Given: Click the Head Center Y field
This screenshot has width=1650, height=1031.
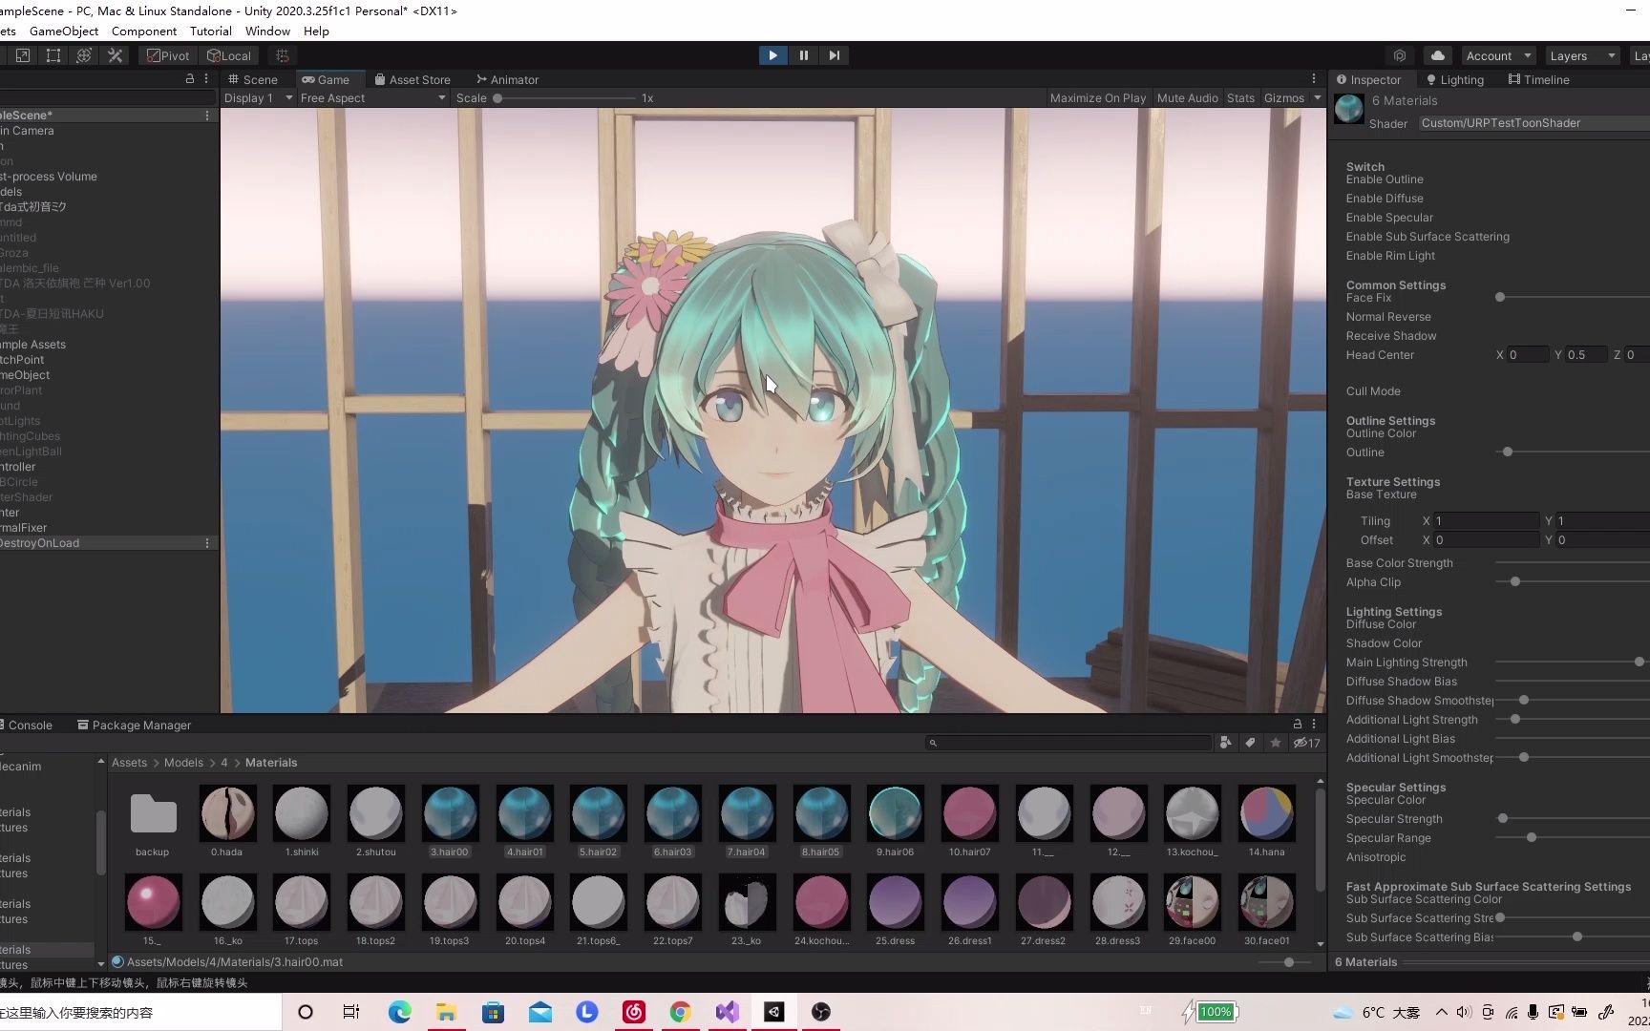Looking at the screenshot, I should (x=1585, y=355).
